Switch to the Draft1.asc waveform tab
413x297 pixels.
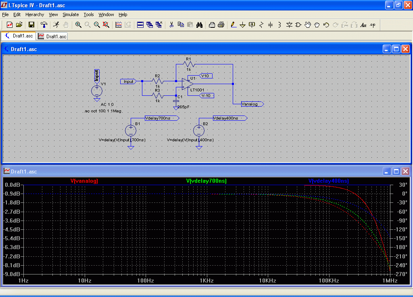(x=52, y=36)
